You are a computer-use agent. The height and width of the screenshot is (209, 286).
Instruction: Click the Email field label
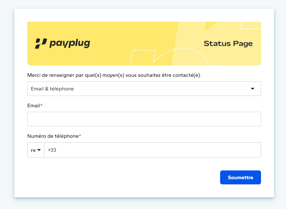(33, 106)
